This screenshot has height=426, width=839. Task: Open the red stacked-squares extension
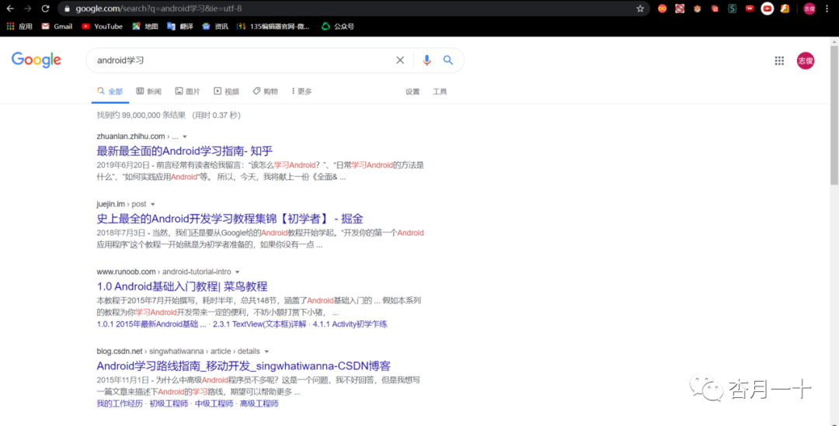[x=715, y=9]
